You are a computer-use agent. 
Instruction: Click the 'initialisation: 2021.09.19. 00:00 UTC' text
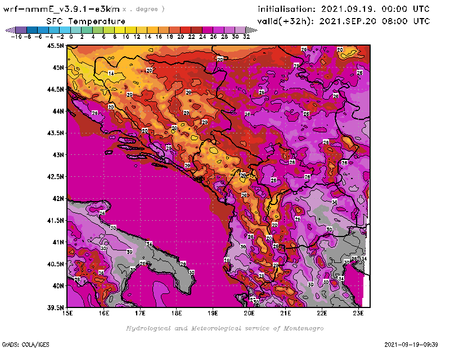(344, 9)
